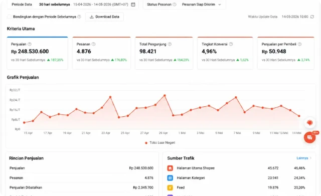Select the Penjualan per Pembeli metric card

coord(285,53)
